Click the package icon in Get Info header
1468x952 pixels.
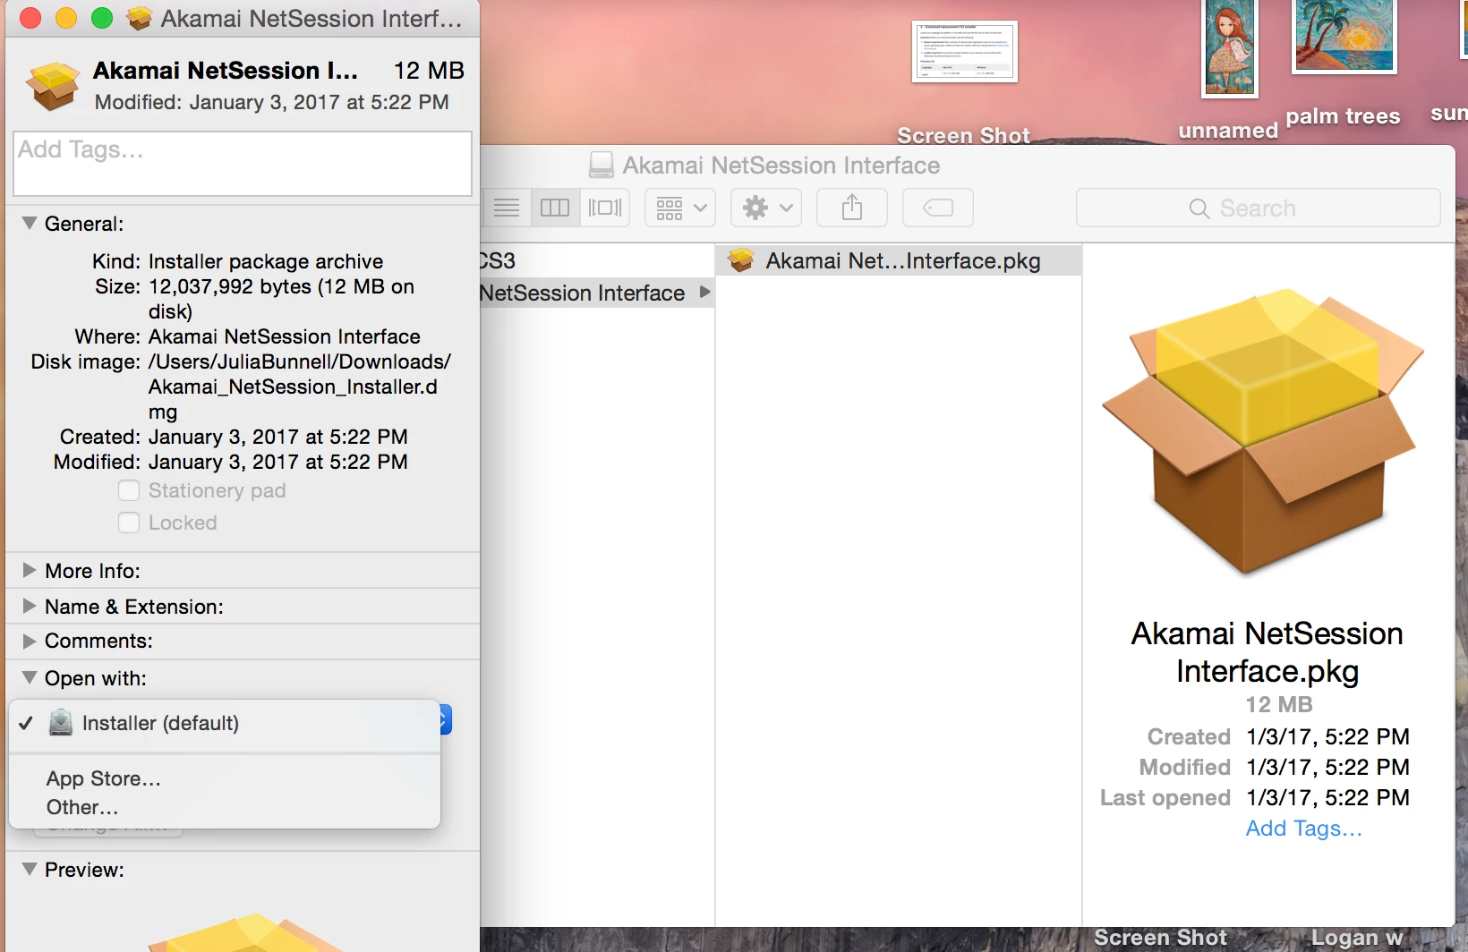point(53,86)
